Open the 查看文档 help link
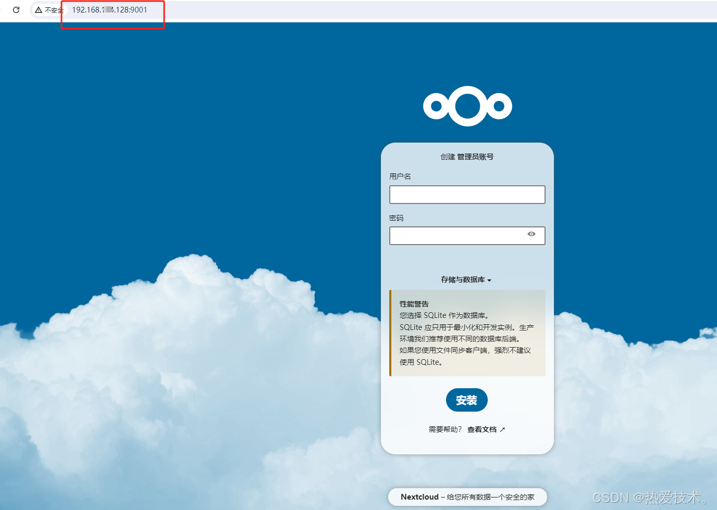The height and width of the screenshot is (510, 717). click(486, 429)
